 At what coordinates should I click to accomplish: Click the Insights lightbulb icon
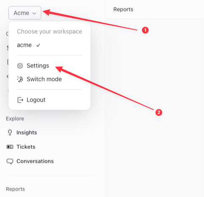click(x=10, y=132)
